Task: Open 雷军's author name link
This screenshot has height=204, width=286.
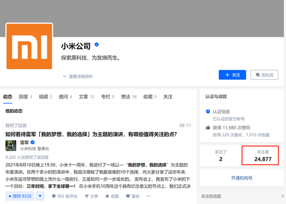Action: 24,143
